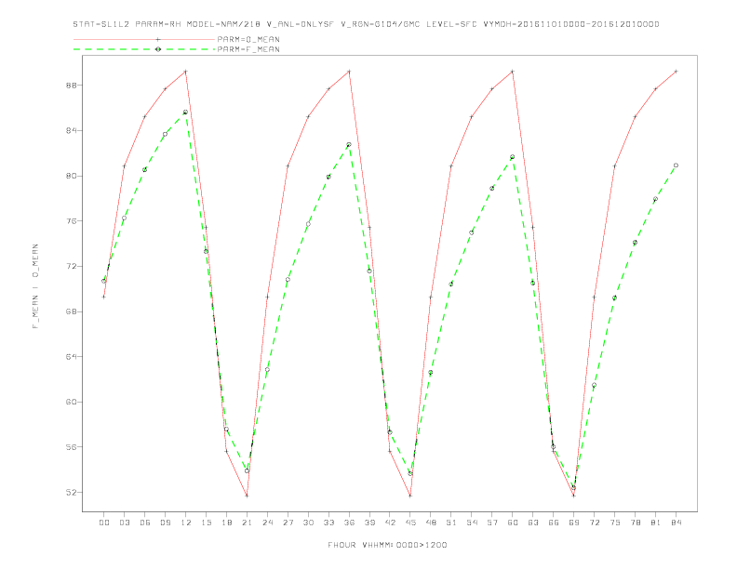Viewport: 737px width, 569px height.
Task: Click the y-axis tick label 88
Action: 71,86
